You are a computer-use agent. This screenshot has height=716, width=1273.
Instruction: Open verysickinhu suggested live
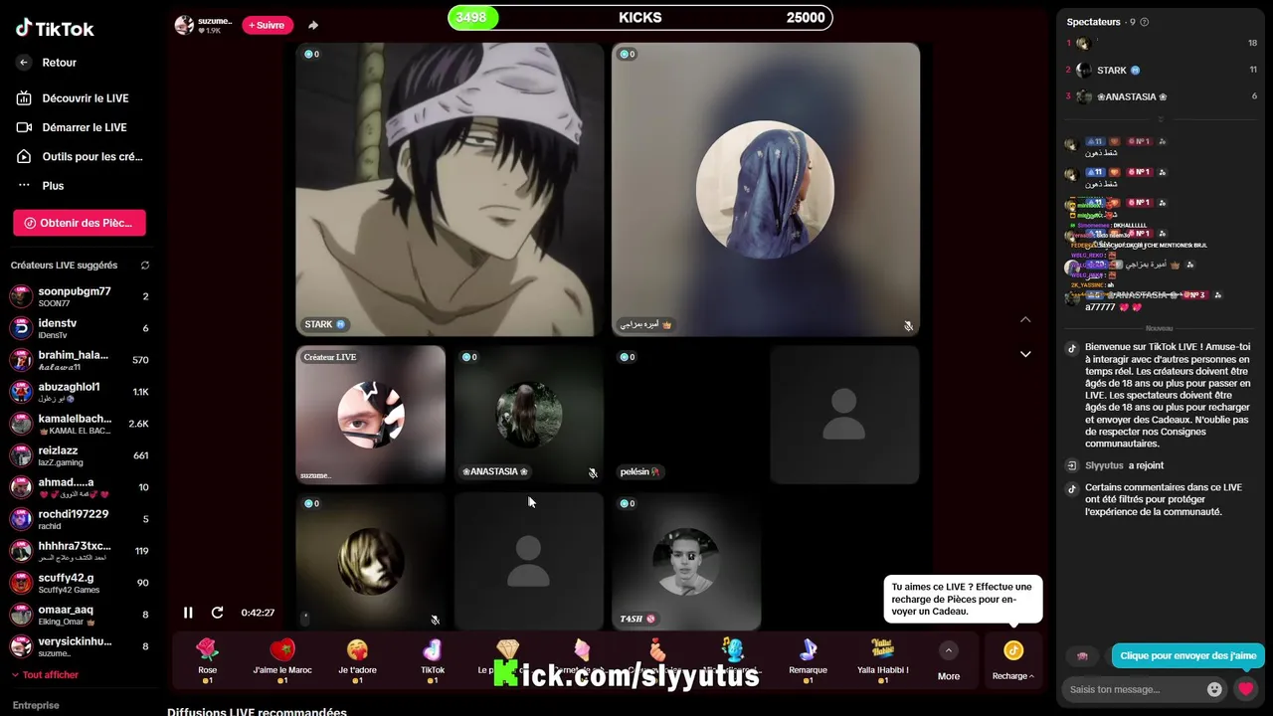[x=80, y=646]
